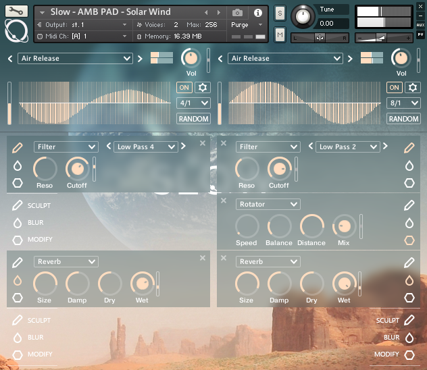Go to next instrument preset arrow
The width and height of the screenshot is (427, 370).
tap(218, 13)
